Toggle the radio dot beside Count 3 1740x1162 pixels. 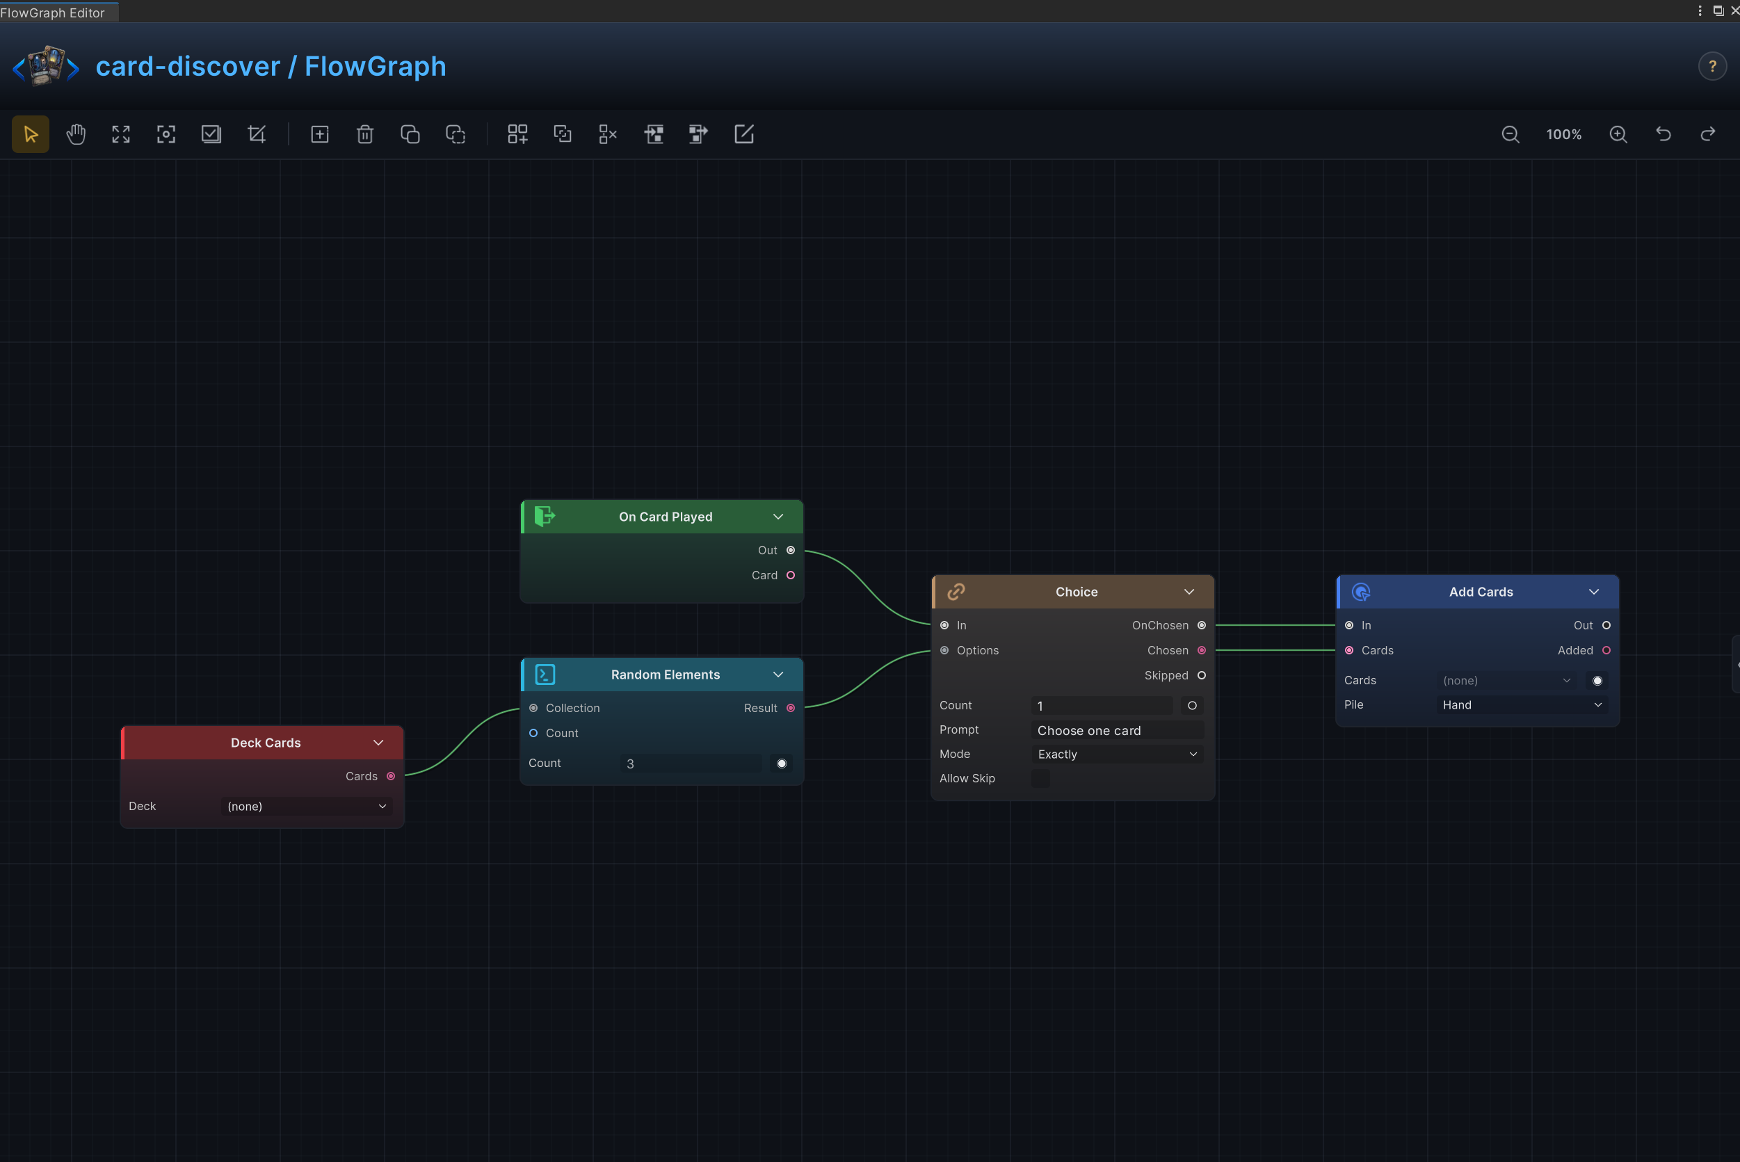[x=781, y=764]
